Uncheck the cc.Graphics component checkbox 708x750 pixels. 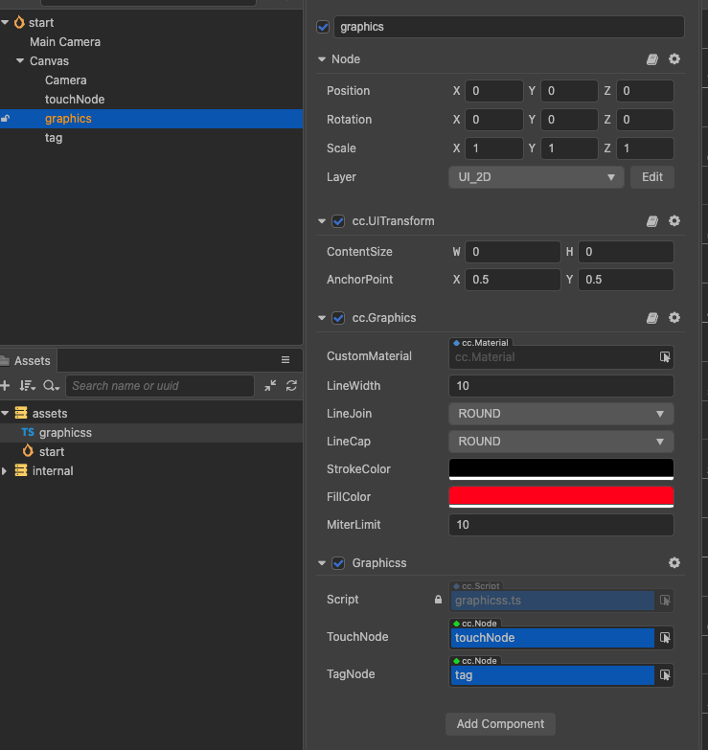(x=338, y=318)
